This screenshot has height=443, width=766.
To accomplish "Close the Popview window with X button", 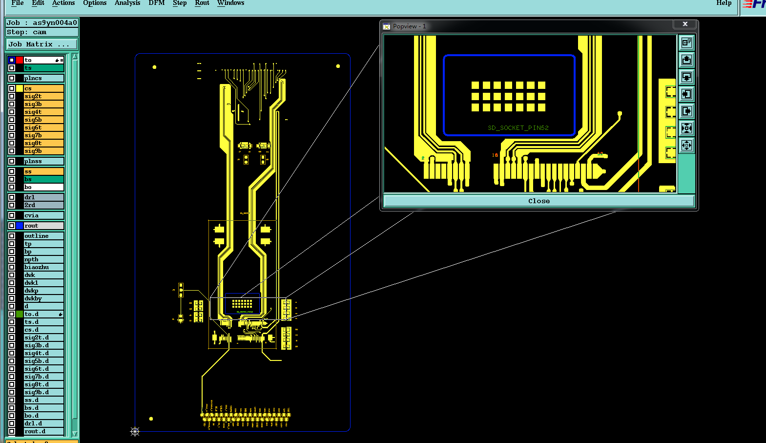I will coord(685,24).
